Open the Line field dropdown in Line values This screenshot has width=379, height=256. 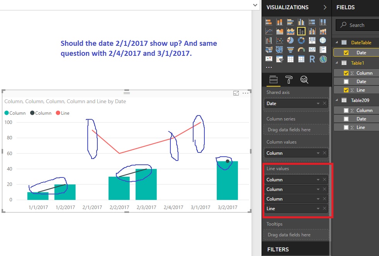[318, 209]
